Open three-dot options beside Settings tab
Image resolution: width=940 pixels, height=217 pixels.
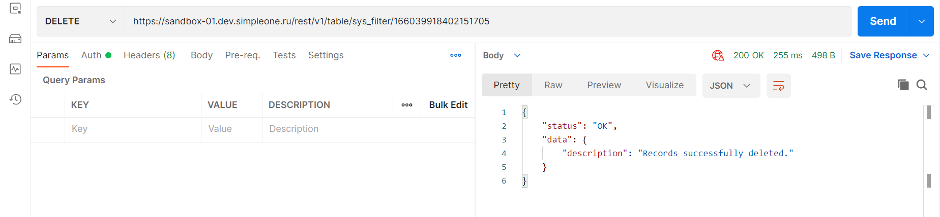point(455,55)
